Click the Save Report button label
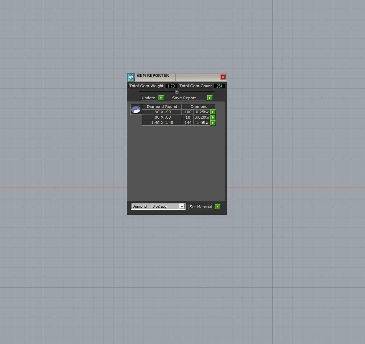This screenshot has width=365, height=344. (x=189, y=98)
